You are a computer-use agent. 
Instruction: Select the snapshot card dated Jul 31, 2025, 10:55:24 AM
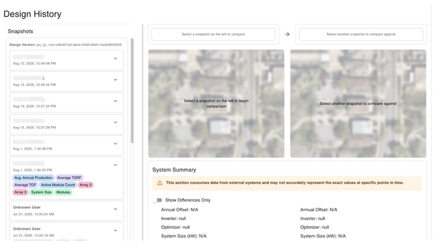pos(67,211)
